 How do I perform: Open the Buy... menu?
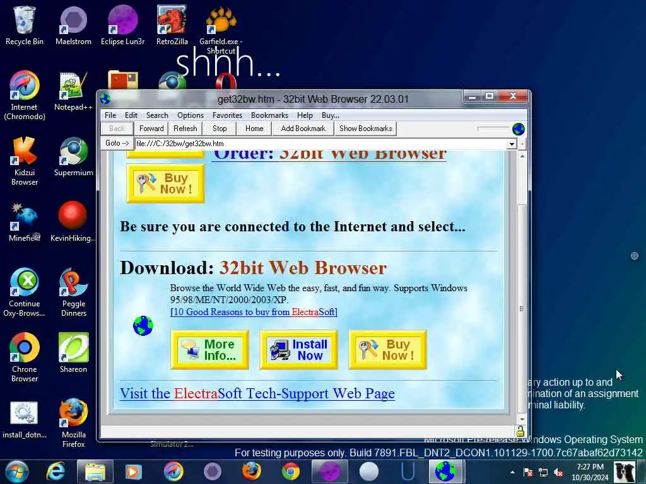click(331, 115)
